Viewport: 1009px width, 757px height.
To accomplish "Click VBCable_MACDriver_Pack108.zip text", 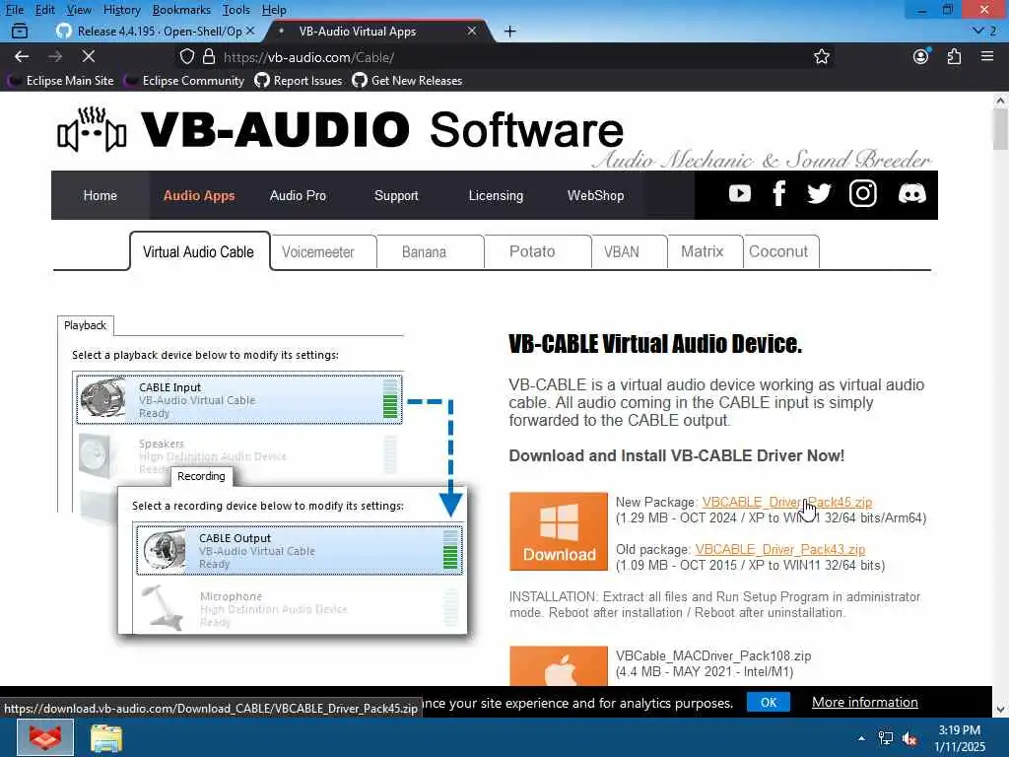I will point(713,655).
